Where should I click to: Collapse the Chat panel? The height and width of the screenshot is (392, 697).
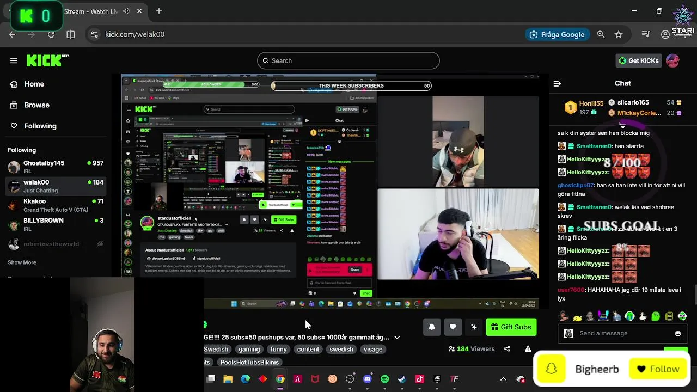click(557, 83)
